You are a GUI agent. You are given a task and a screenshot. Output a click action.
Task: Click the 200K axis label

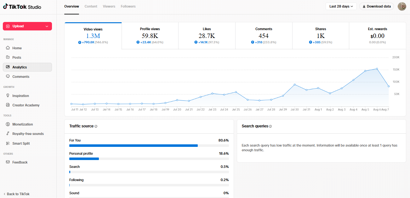point(396,57)
